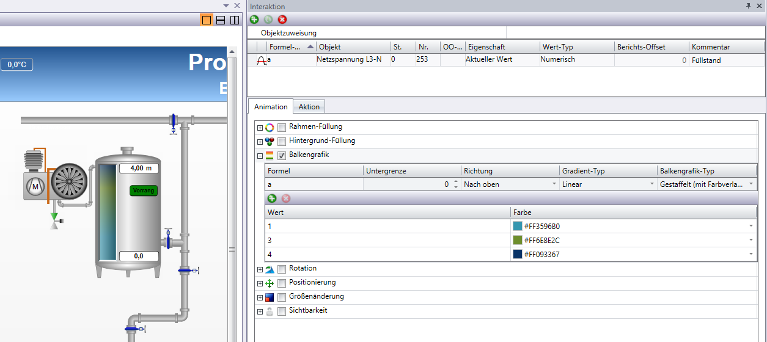The height and width of the screenshot is (342, 767).
Task: Sort by Formel column header
Action: 291,47
